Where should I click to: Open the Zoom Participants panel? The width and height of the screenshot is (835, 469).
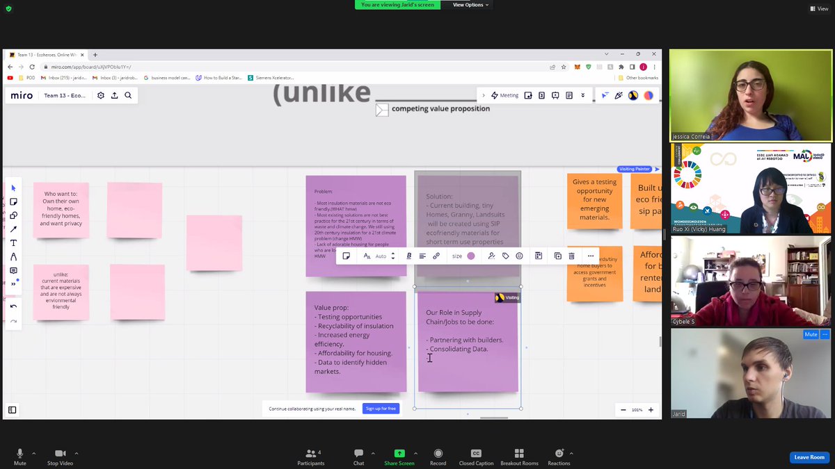tap(311, 457)
